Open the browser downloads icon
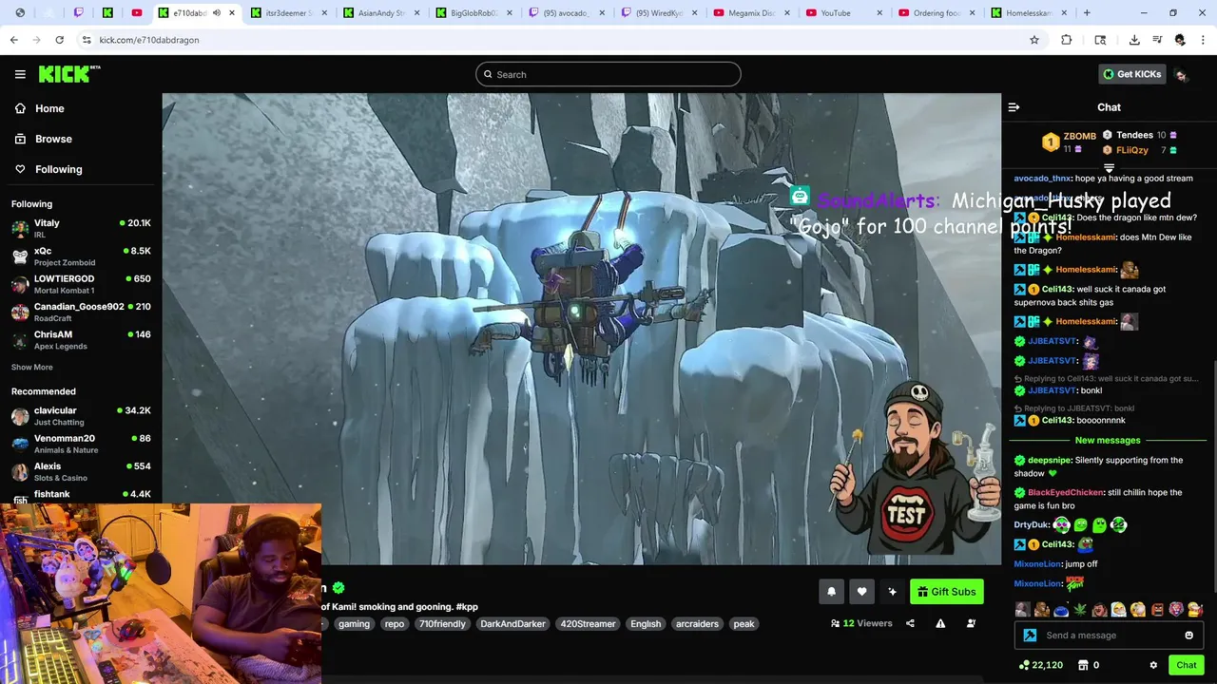Image resolution: width=1217 pixels, height=684 pixels. coord(1134,40)
